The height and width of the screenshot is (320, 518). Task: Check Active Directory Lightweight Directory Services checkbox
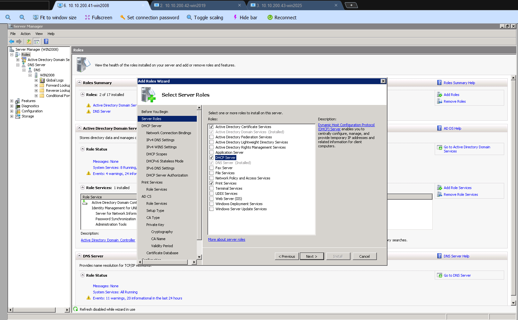click(x=212, y=142)
